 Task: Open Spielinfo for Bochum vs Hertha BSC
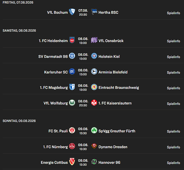coord(174,13)
